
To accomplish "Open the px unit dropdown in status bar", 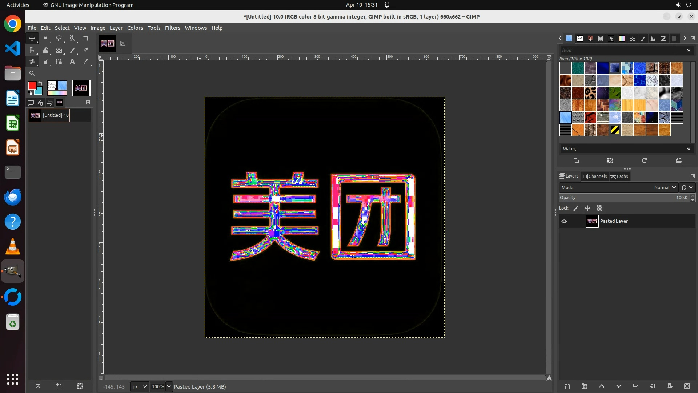I will click(x=140, y=386).
